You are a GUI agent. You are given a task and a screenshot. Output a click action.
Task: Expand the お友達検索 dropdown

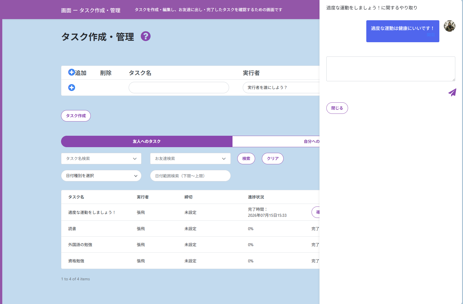(x=190, y=159)
